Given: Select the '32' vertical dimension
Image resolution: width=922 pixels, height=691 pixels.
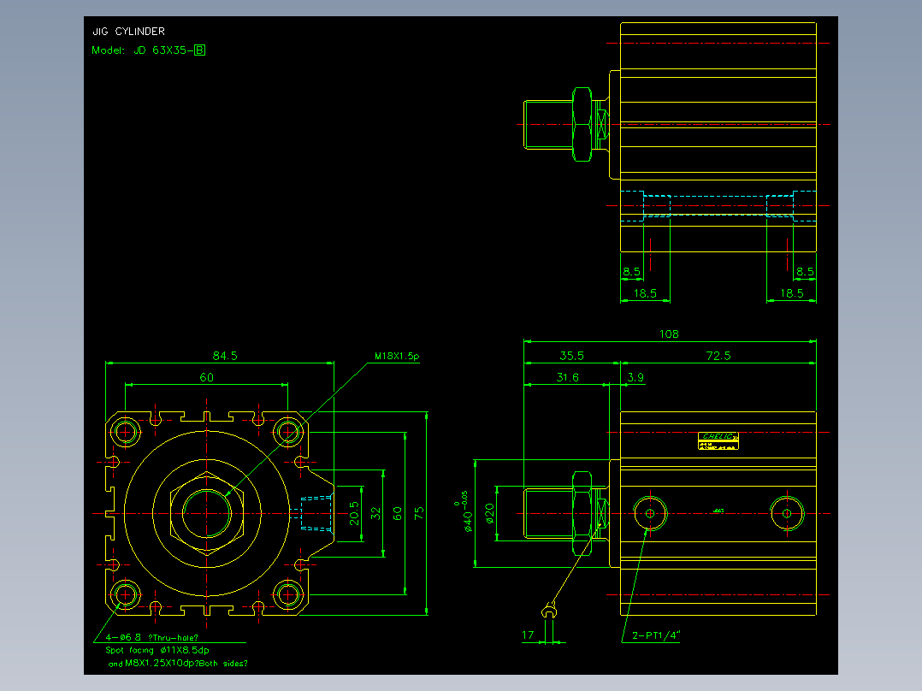Looking at the screenshot, I should (x=375, y=513).
